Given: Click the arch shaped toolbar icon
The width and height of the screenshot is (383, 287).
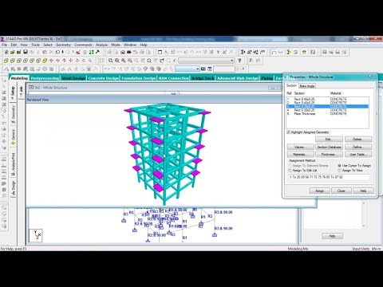Looking at the screenshot, I should tap(274, 52).
